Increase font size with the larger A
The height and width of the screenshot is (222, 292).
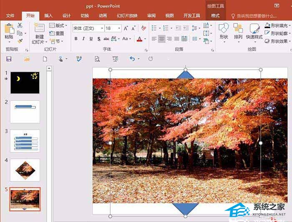[x=126, y=28]
